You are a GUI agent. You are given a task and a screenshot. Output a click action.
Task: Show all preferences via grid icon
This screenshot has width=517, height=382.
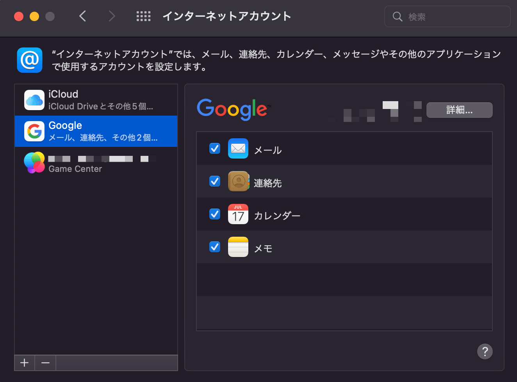coord(143,16)
